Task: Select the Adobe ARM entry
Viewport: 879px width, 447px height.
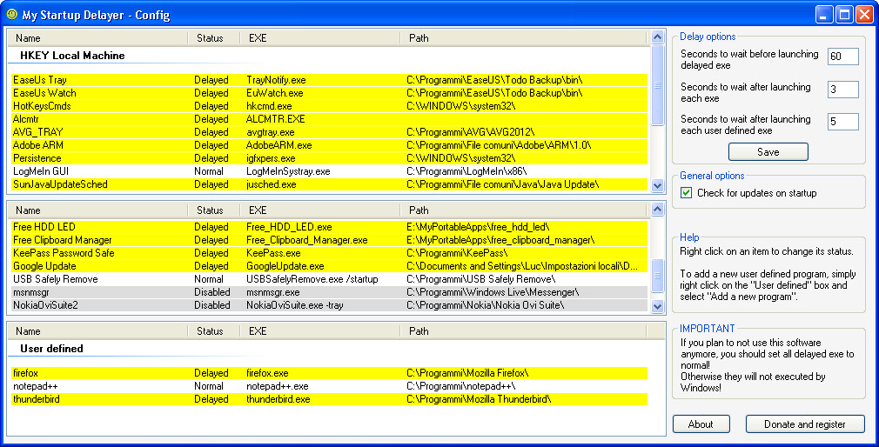Action: click(x=330, y=145)
